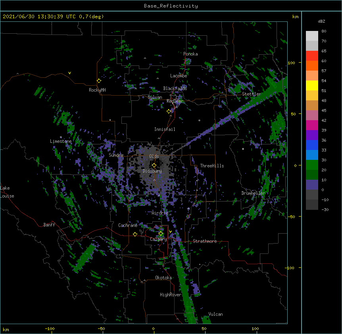
Task: Click the asterisk marker east of Innisfail
Action: (x=199, y=121)
